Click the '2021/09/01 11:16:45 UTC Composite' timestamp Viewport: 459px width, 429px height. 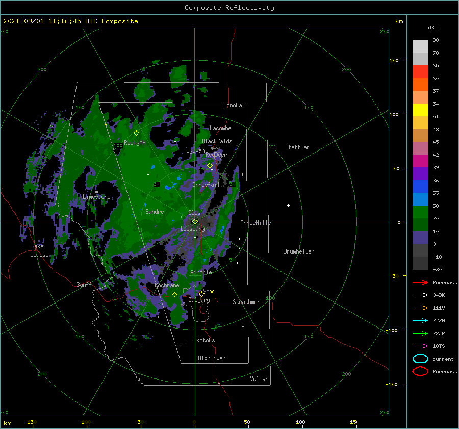(x=70, y=21)
